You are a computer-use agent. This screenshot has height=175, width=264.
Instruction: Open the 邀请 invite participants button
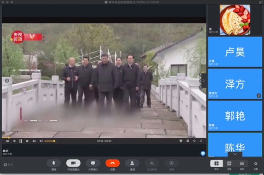[x=132, y=163]
